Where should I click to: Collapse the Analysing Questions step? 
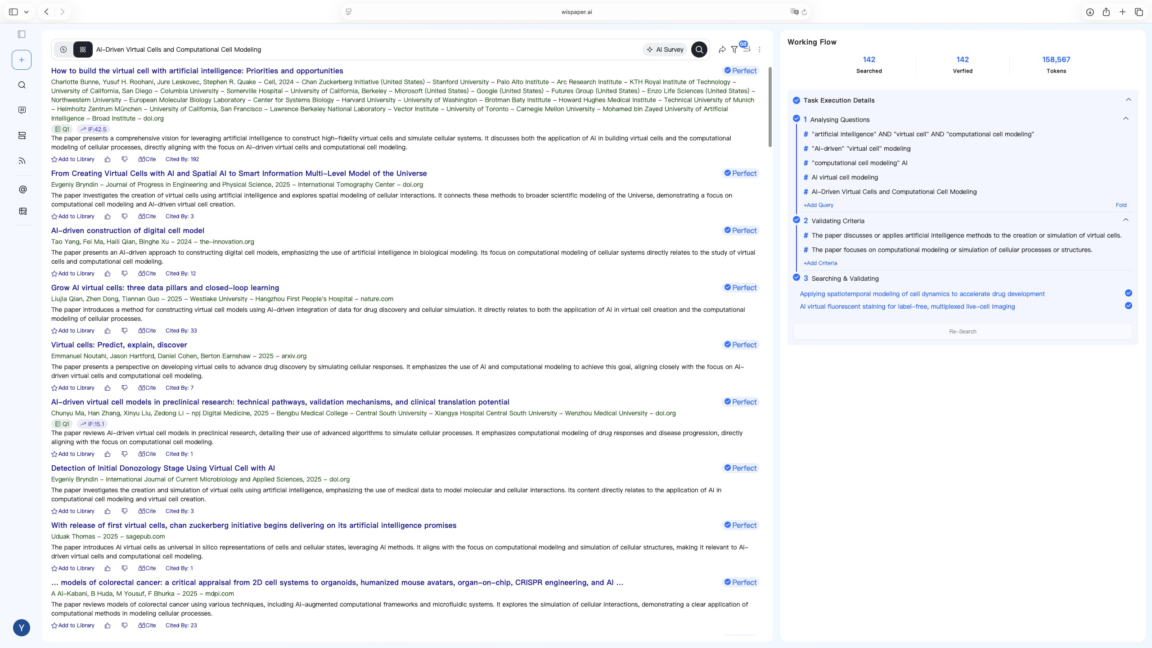(x=1125, y=119)
